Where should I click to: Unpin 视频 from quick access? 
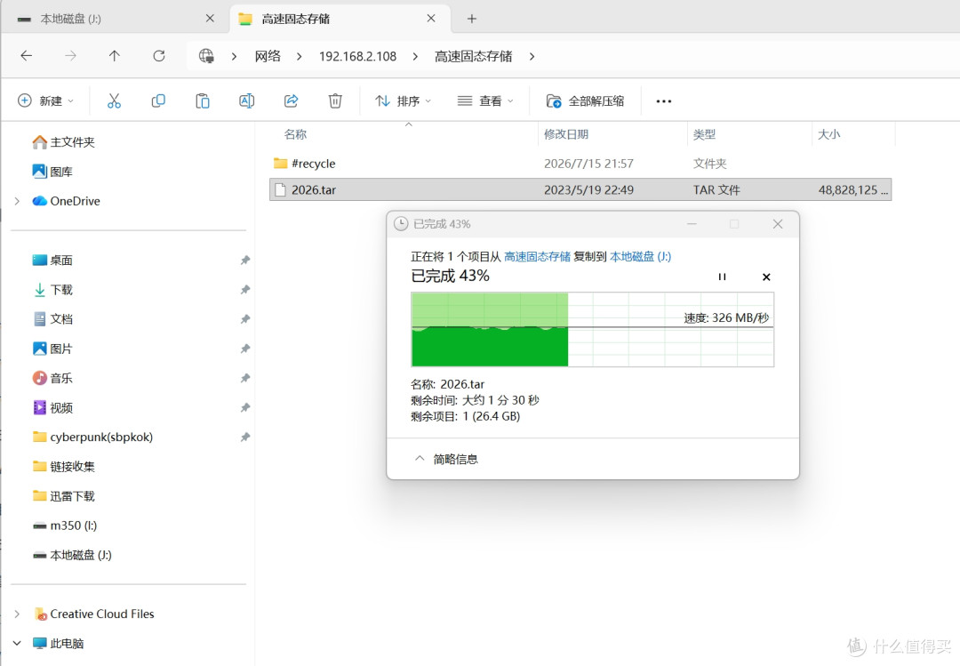[x=245, y=407]
